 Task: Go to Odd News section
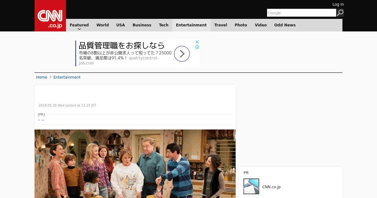[x=285, y=25]
